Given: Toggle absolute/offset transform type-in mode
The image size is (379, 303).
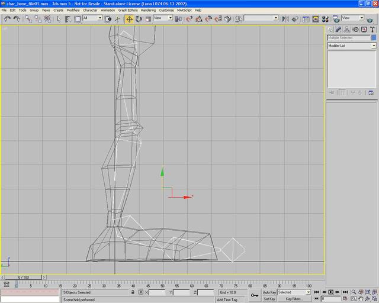Looking at the screenshot, I should pos(140,292).
